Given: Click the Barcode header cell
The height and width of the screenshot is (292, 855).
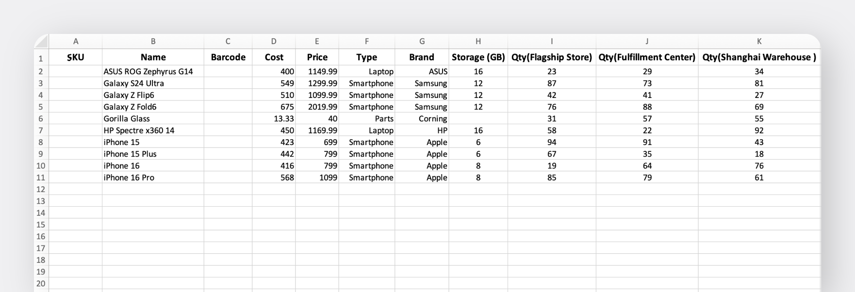Looking at the screenshot, I should [x=228, y=57].
